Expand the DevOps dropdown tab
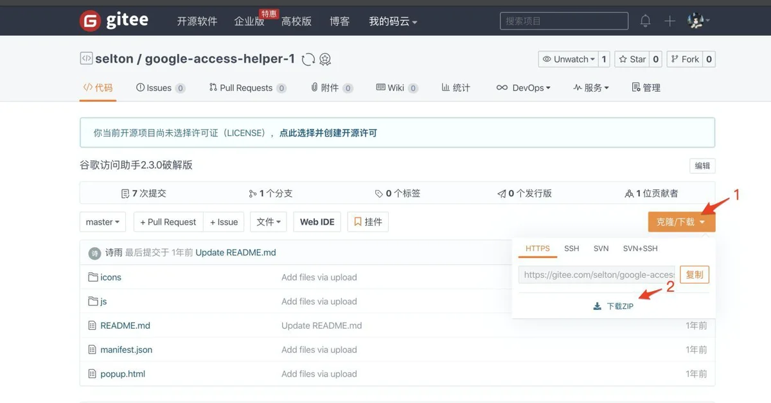 pos(523,88)
